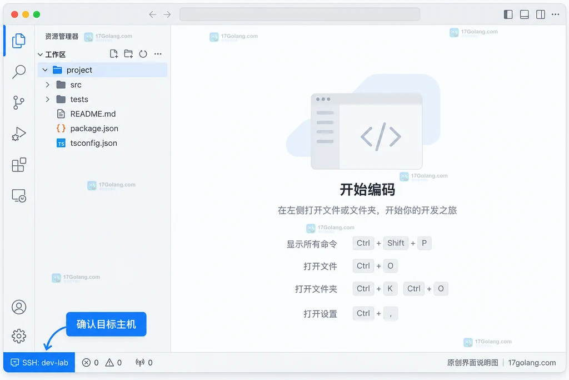Click the 开始编码 heading
Screen dimensions: 569x380
click(x=367, y=190)
